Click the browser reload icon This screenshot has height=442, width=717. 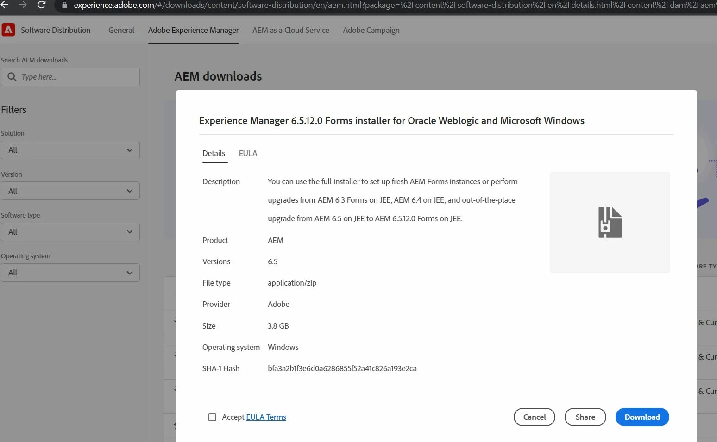click(41, 5)
